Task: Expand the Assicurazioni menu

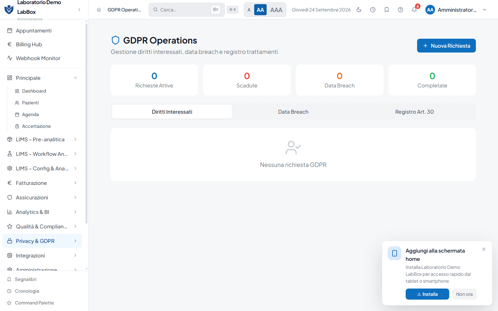Action: 42,197
